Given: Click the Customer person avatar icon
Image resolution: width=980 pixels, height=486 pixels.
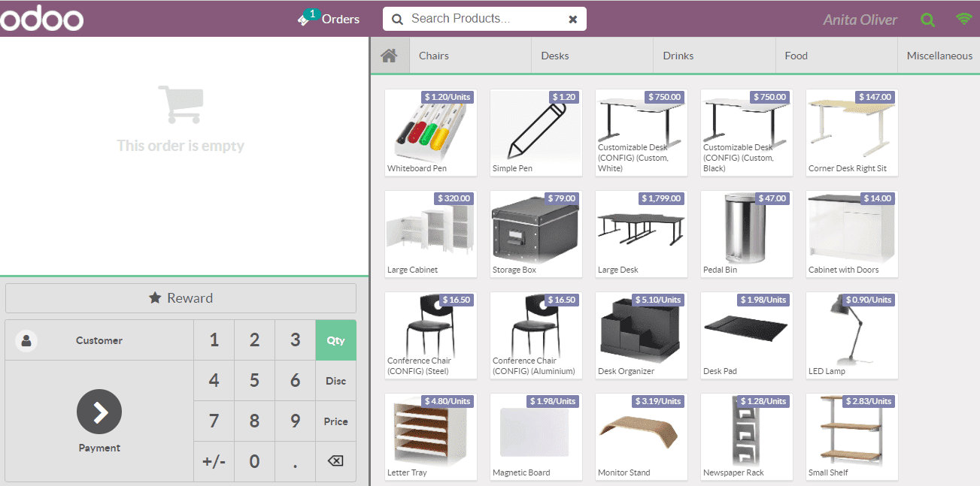Looking at the screenshot, I should click(x=26, y=340).
